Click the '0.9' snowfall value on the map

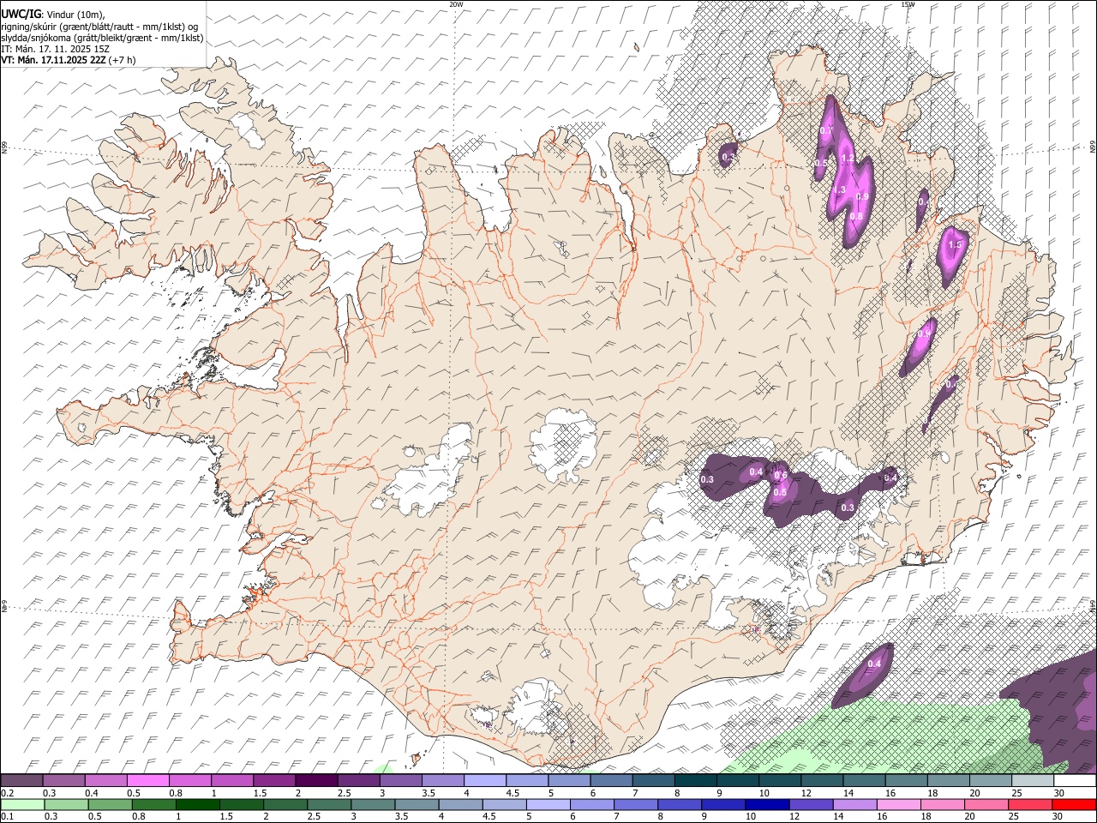tap(862, 197)
